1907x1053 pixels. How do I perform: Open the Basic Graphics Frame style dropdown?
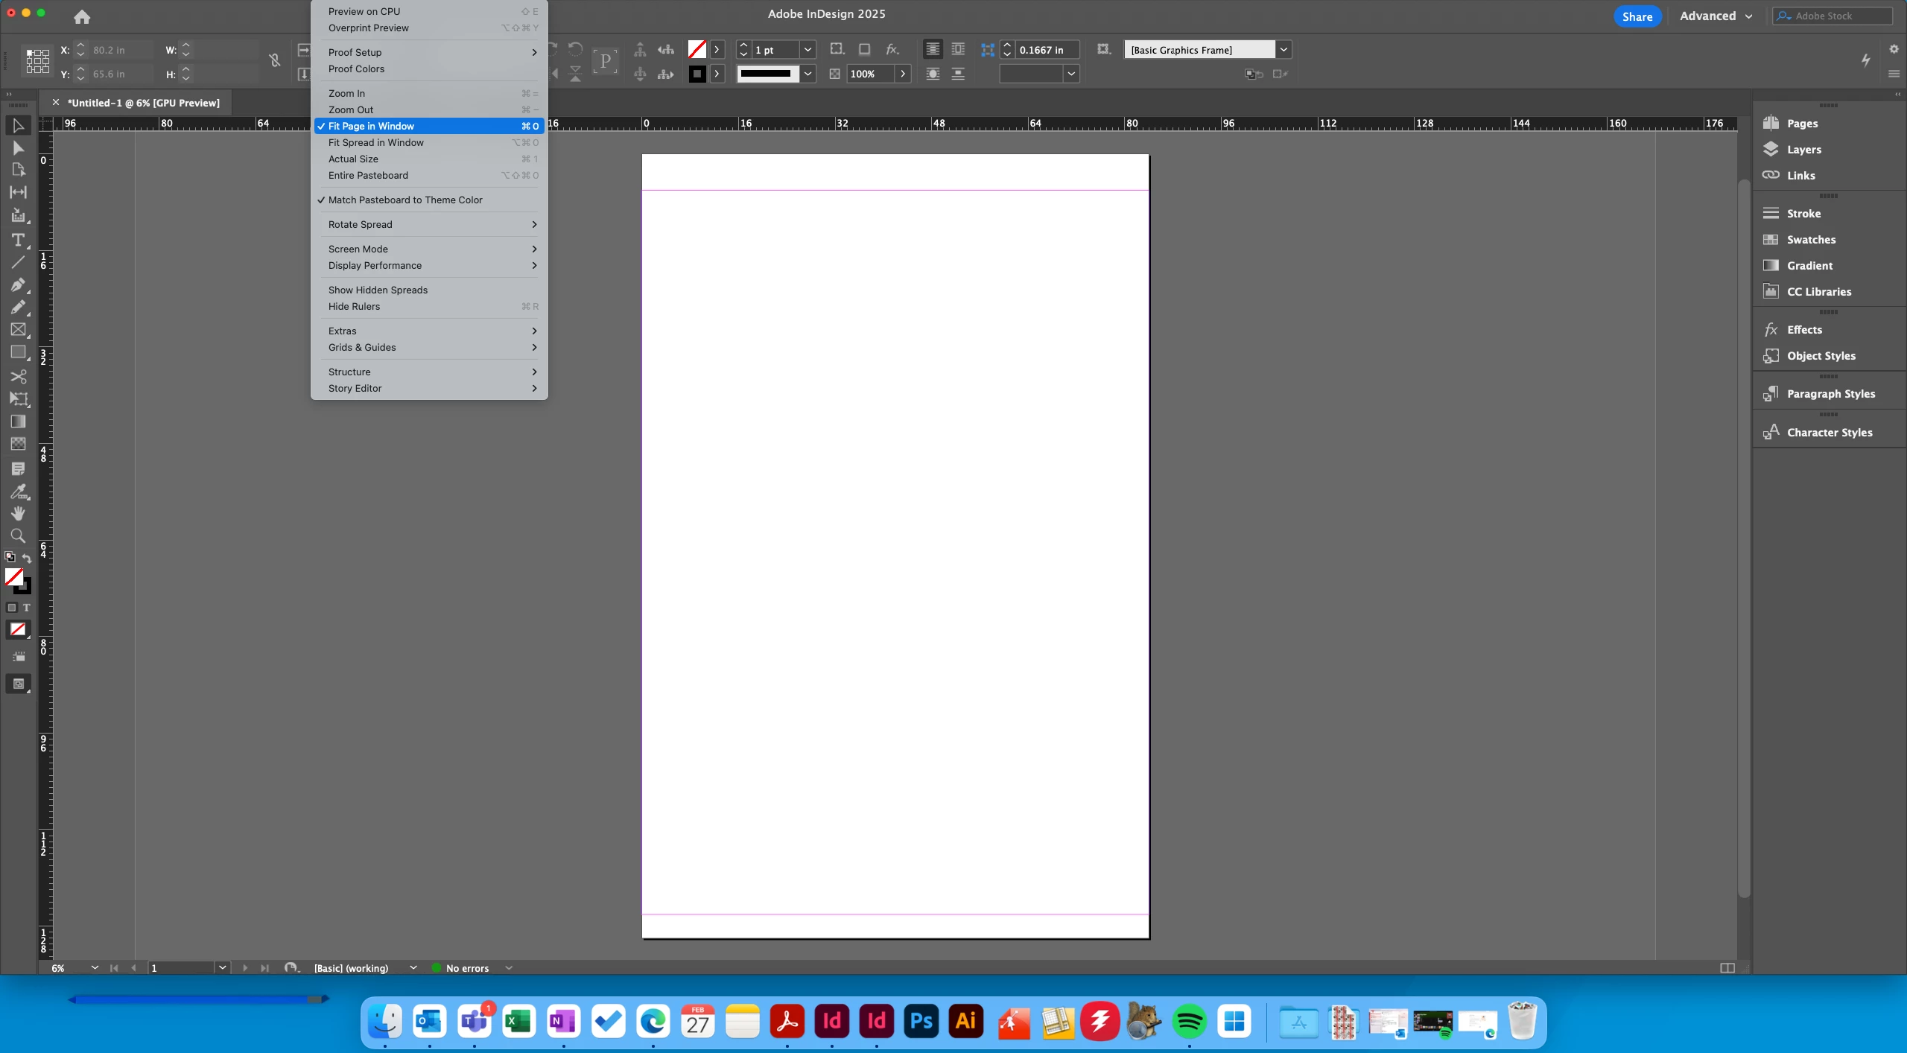click(x=1283, y=50)
